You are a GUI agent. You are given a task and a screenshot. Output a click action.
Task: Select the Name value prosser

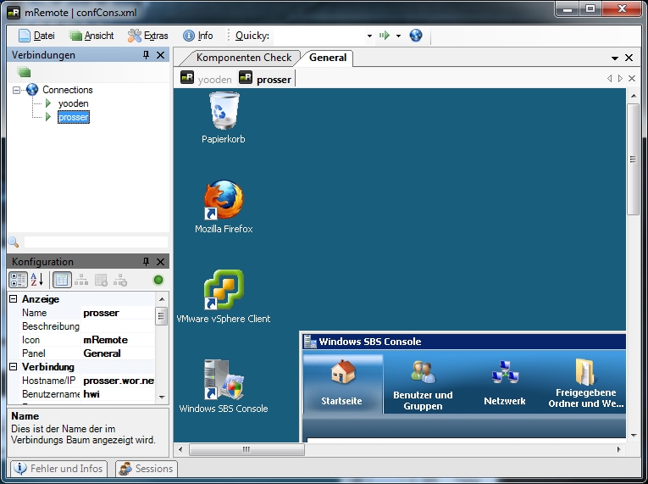point(119,313)
